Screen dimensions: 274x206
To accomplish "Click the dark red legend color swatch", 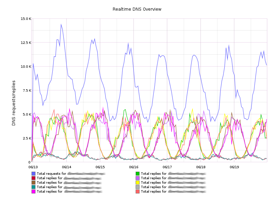I will 33,178.
